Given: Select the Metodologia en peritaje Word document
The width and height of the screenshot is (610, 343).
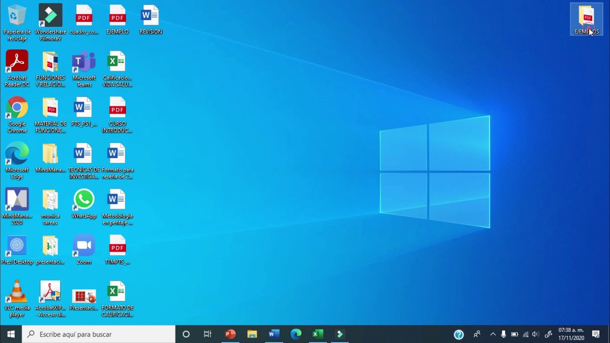Looking at the screenshot, I should (117, 207).
